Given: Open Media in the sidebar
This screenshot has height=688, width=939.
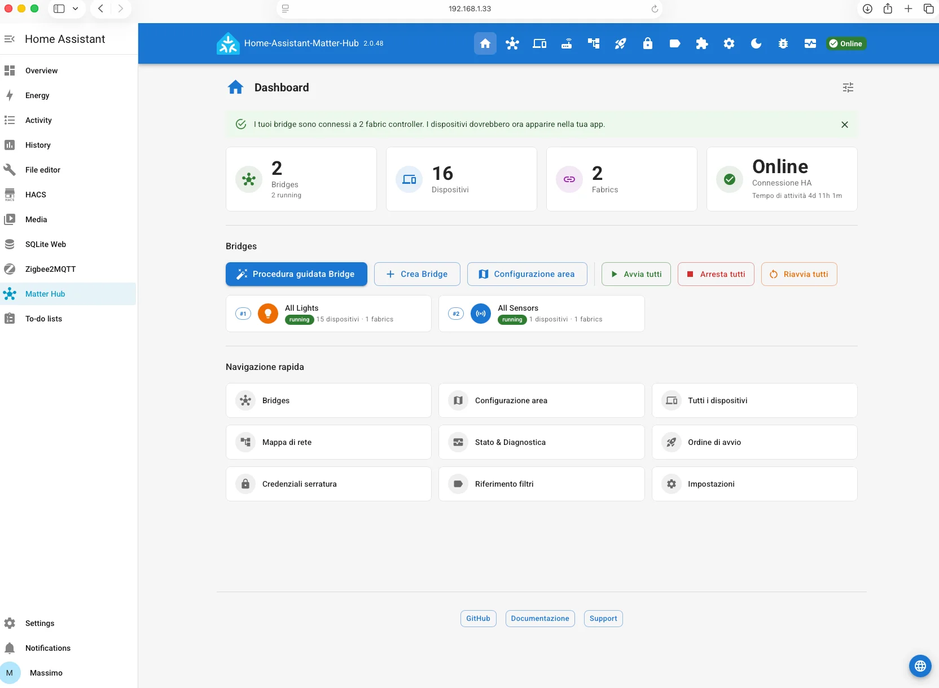Looking at the screenshot, I should [x=68, y=219].
